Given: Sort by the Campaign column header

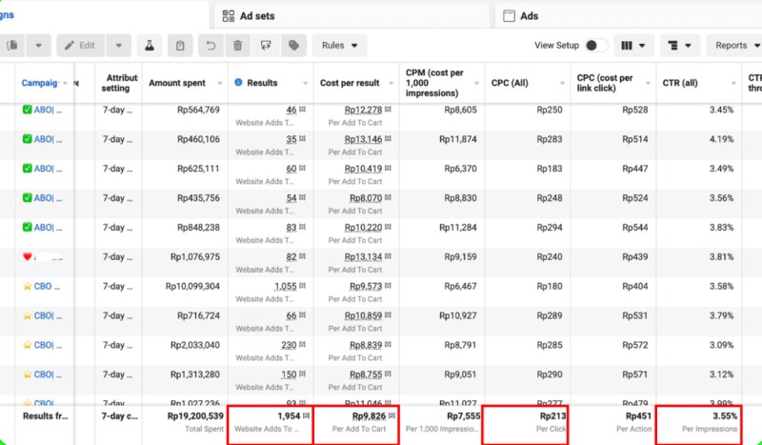Looking at the screenshot, I should (39, 83).
